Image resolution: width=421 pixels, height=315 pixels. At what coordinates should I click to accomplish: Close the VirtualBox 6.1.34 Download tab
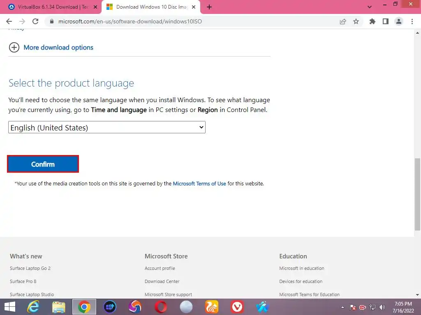click(95, 7)
